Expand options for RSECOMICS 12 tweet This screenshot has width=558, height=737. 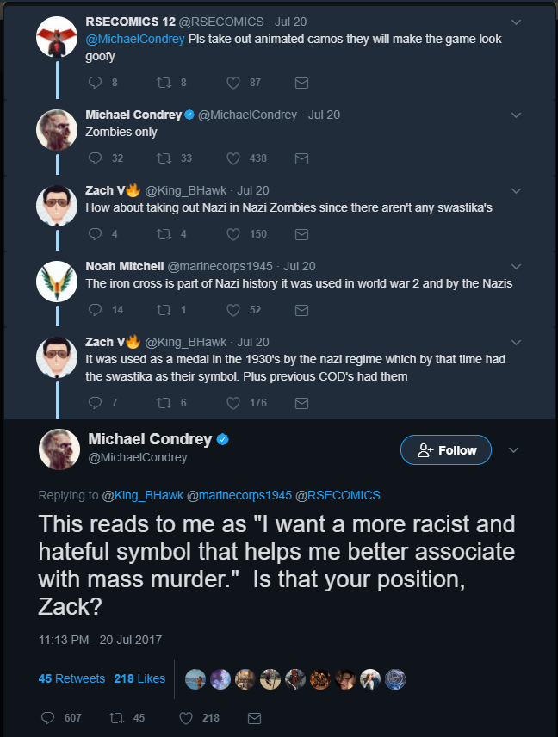516,22
